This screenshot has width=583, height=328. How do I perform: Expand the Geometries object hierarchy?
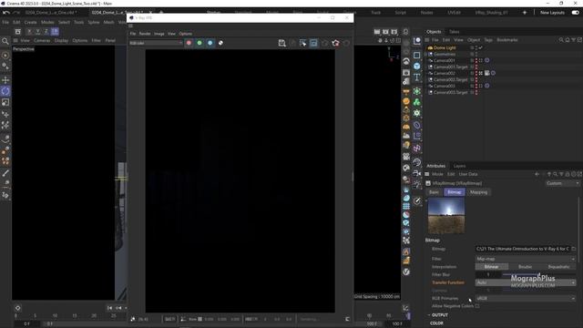point(426,55)
